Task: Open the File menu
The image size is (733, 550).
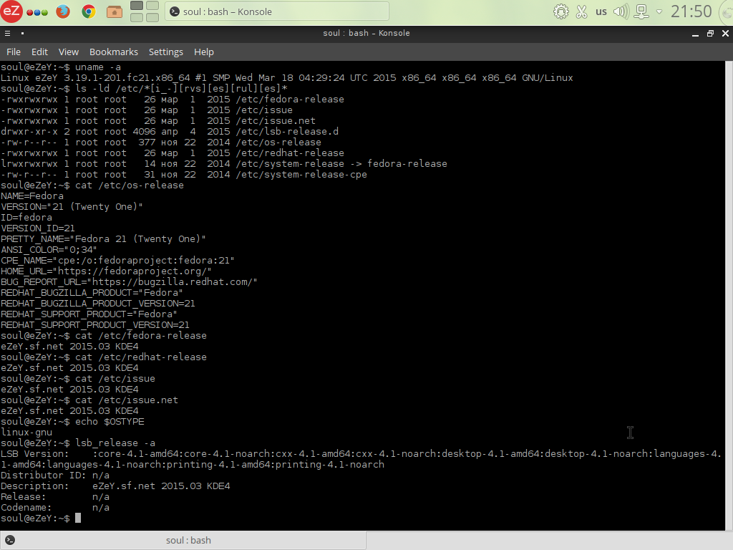Action: [14, 52]
